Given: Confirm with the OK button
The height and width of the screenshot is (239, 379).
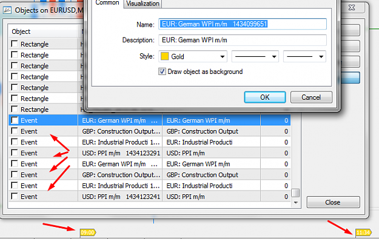Looking at the screenshot, I should [x=265, y=97].
